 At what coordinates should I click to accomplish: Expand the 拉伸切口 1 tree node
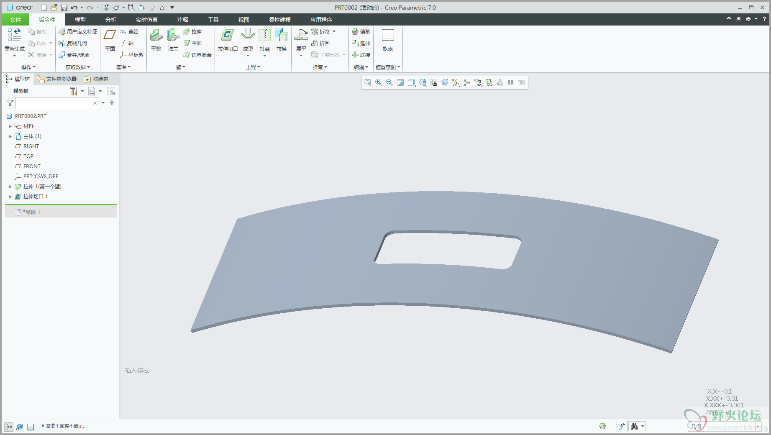coord(10,197)
